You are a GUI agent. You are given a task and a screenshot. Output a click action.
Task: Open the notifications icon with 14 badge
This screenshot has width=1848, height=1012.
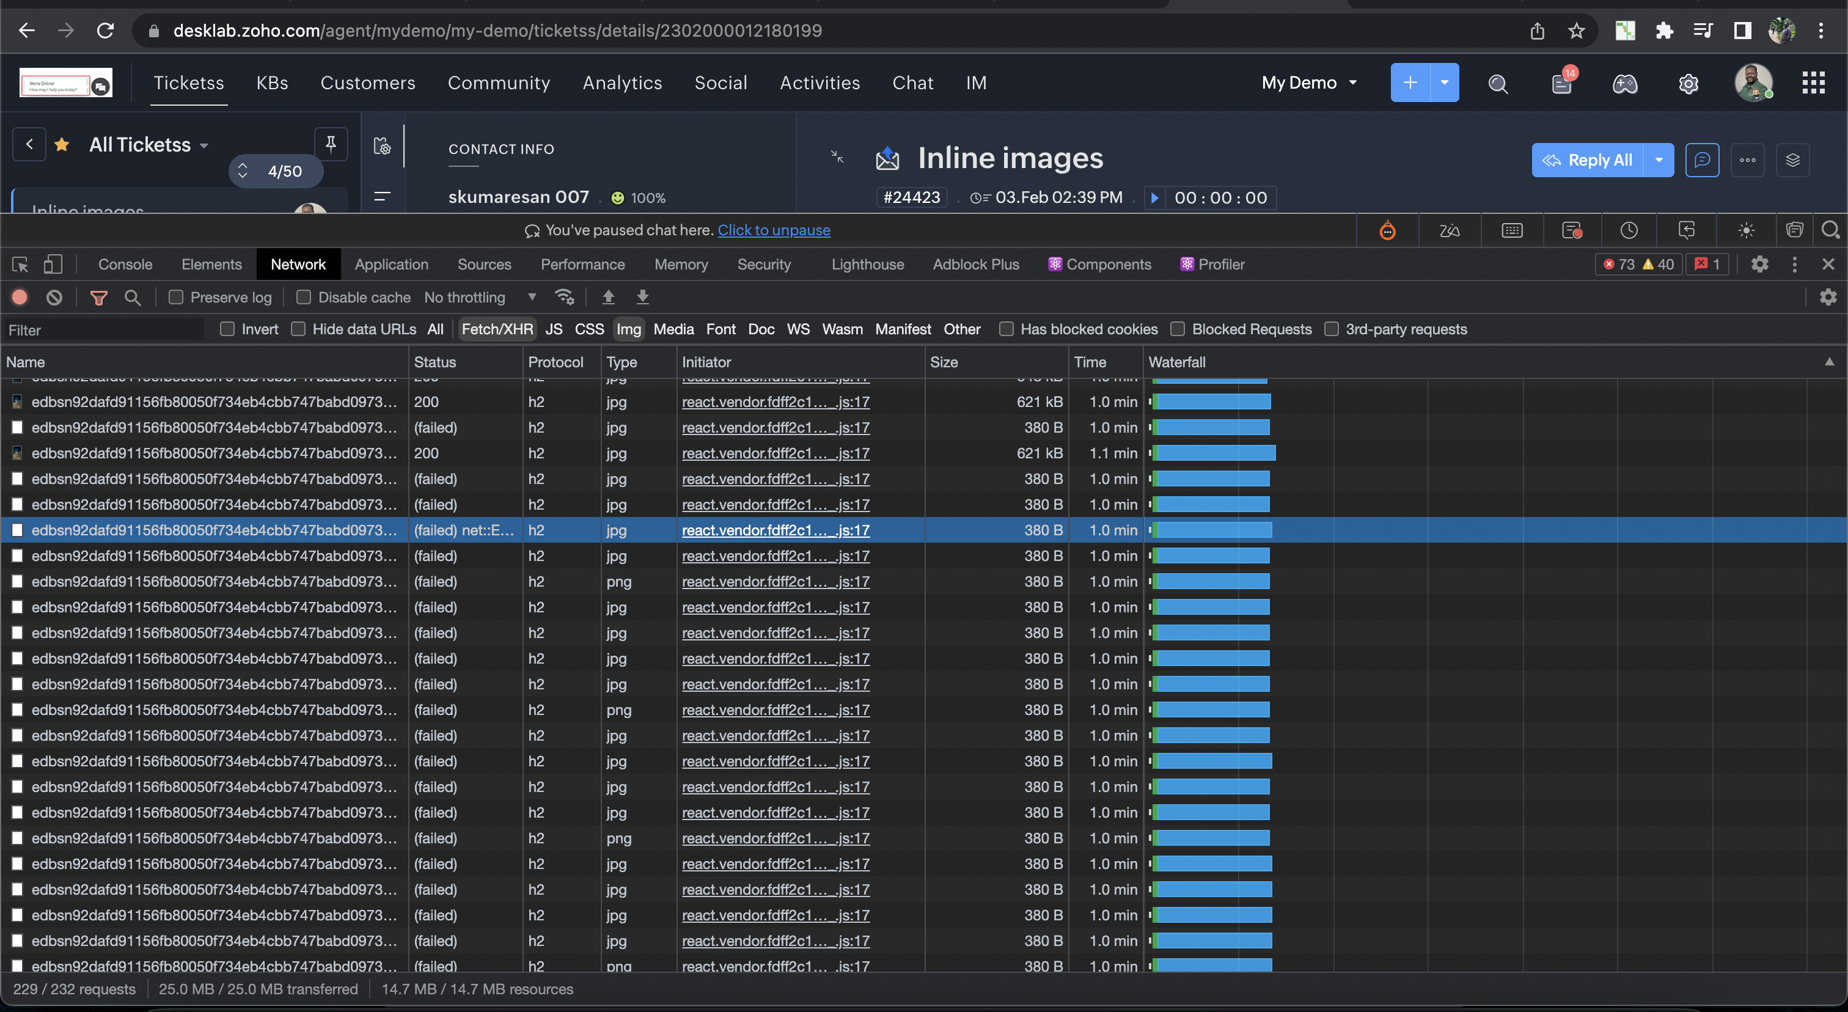tap(1562, 83)
